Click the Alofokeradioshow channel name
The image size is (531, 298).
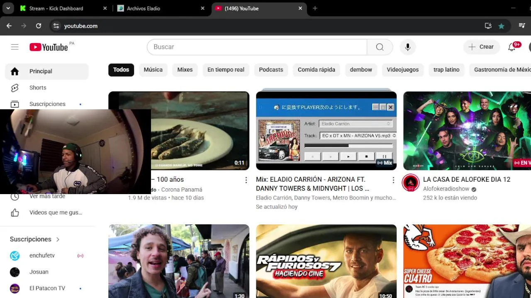click(x=446, y=189)
